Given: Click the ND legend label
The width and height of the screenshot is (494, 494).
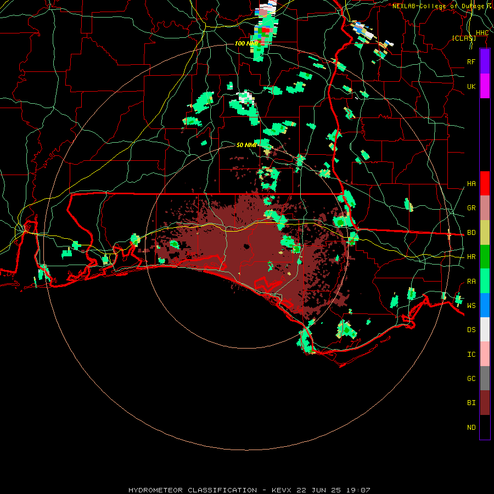Looking at the screenshot, I should (x=471, y=428).
